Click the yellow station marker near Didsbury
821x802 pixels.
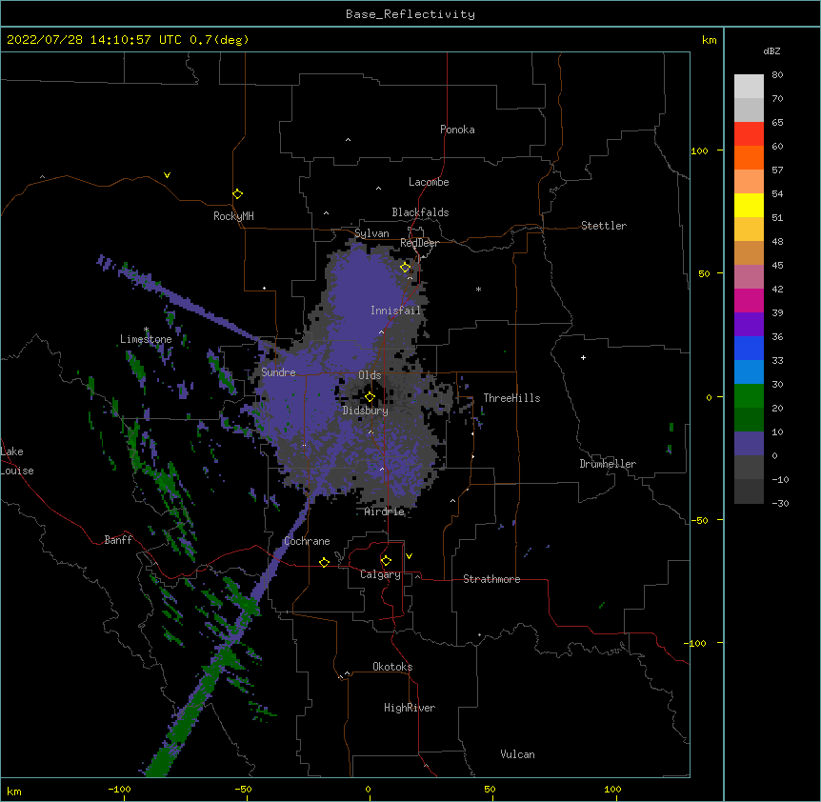pos(370,397)
